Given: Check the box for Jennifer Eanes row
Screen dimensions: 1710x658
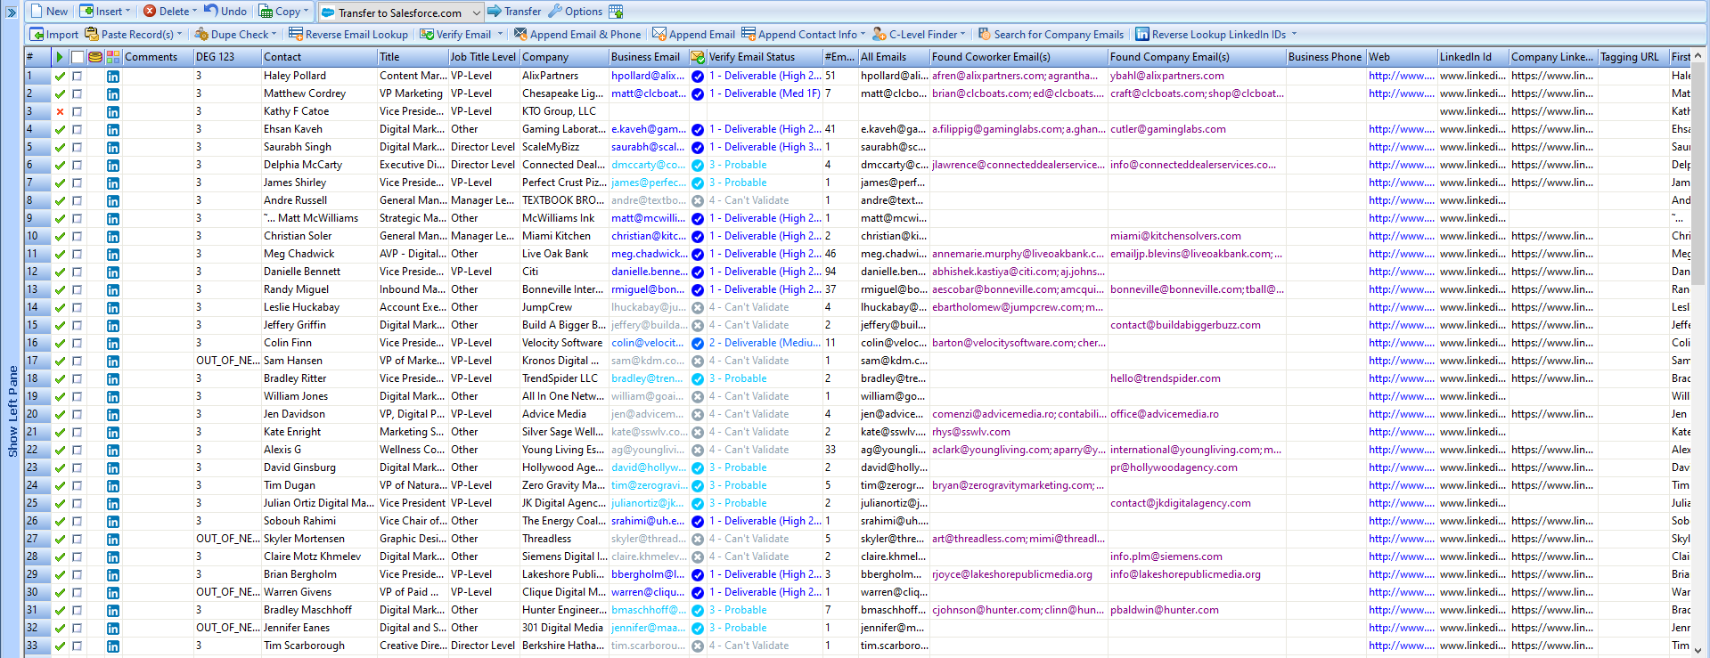Looking at the screenshot, I should click(78, 628).
